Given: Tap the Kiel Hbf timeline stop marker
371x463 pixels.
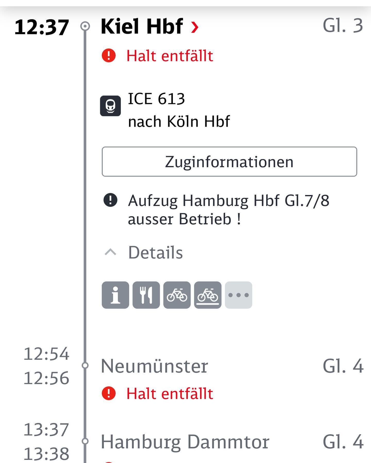Looking at the screenshot, I should [x=85, y=26].
